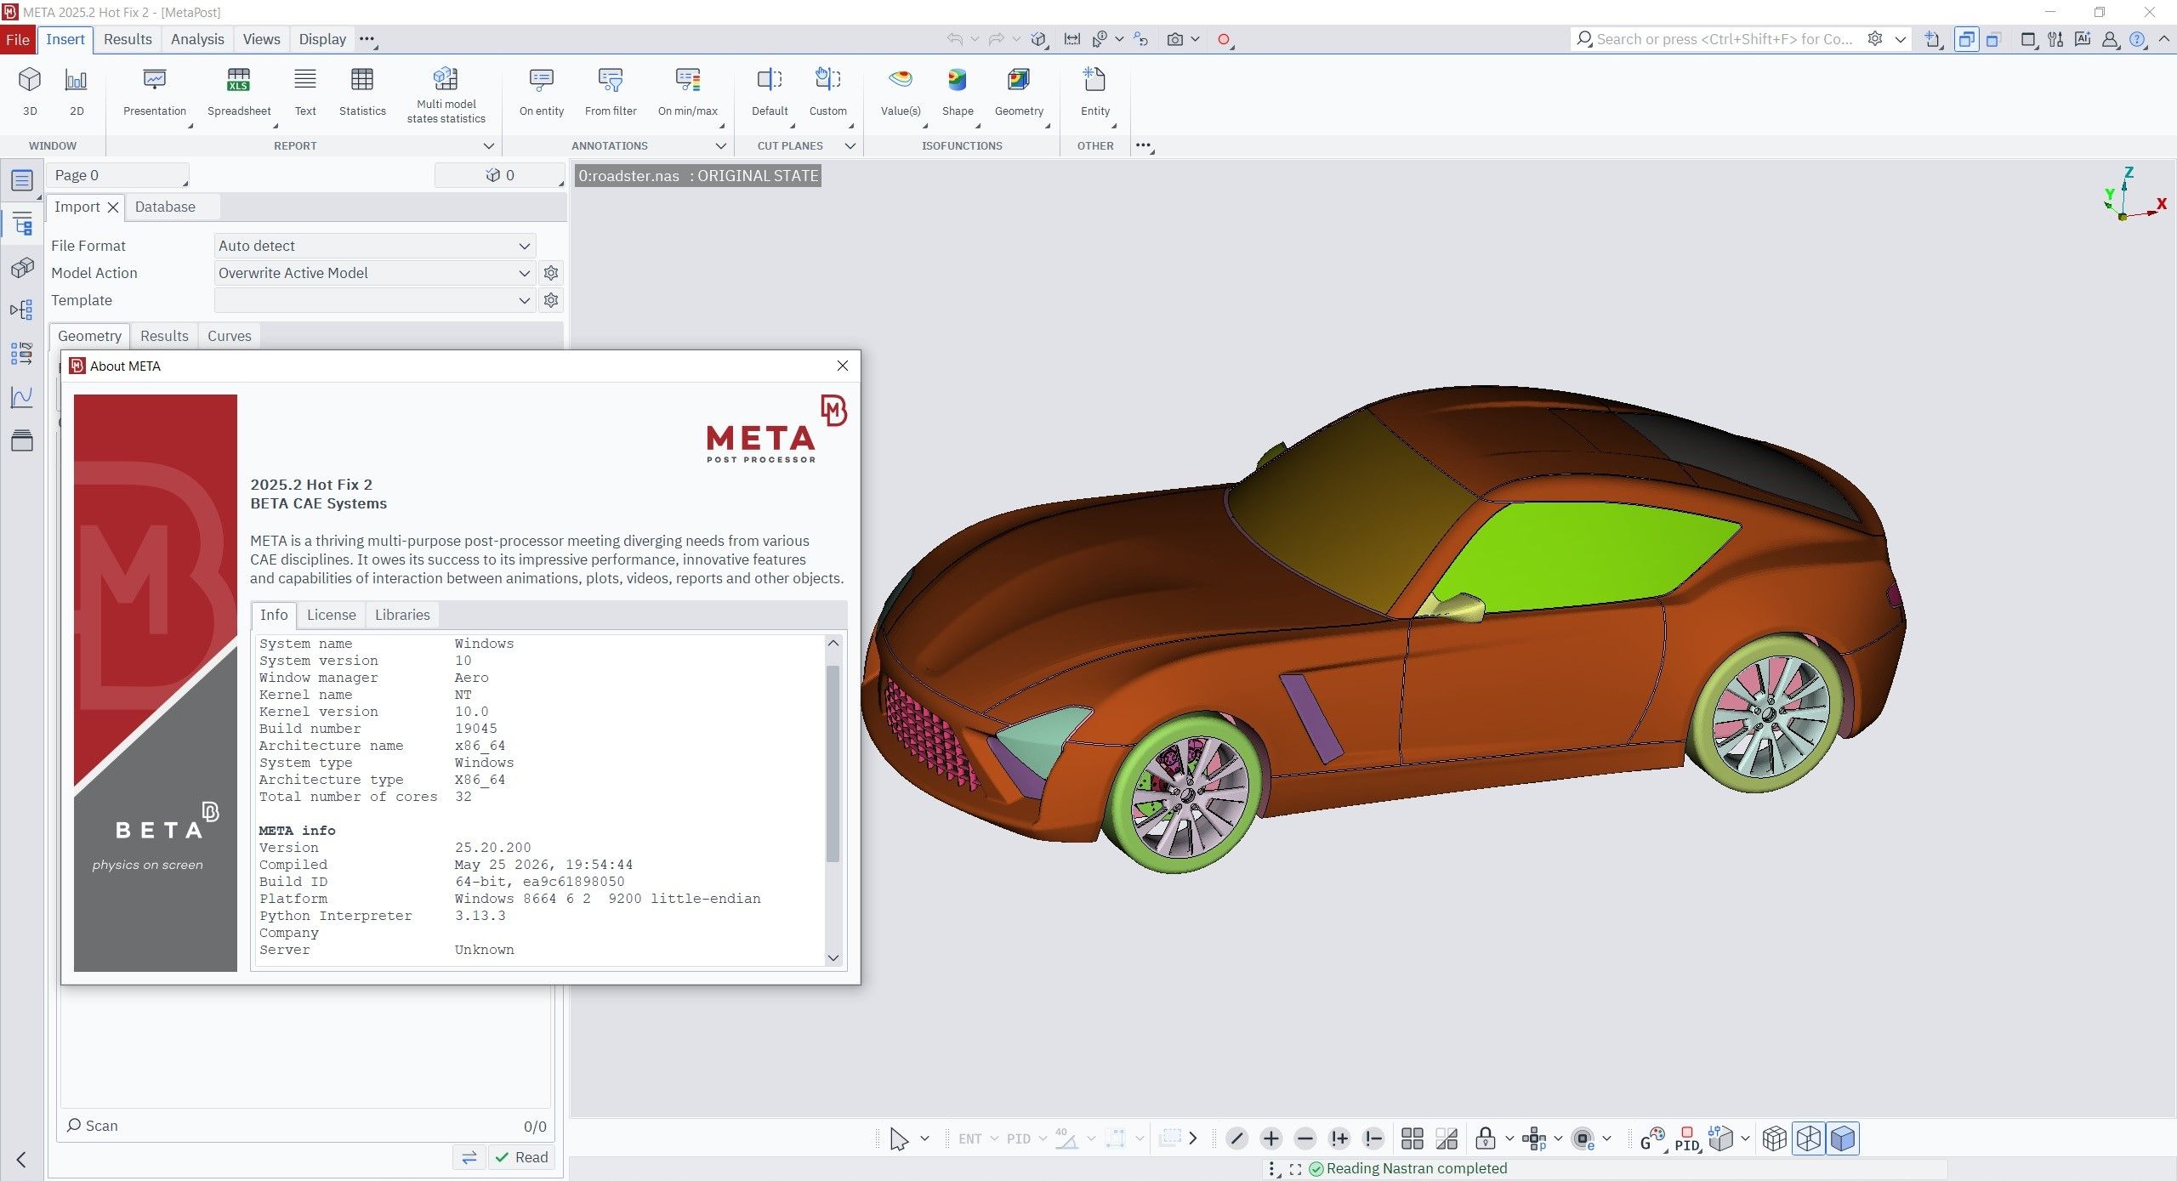Screen dimensions: 2177x1181
Task: Open Model Action settings gear
Action: pos(551,273)
